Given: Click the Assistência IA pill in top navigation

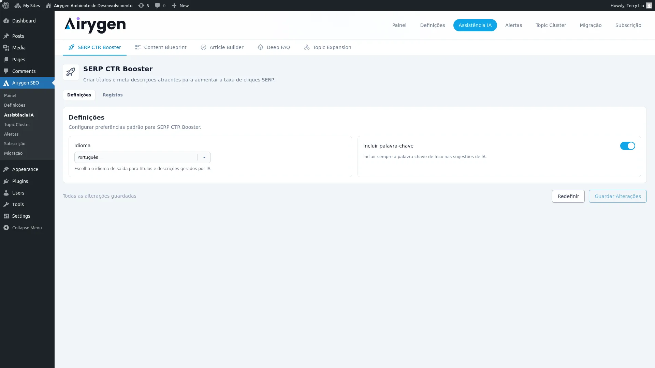Looking at the screenshot, I should [475, 25].
